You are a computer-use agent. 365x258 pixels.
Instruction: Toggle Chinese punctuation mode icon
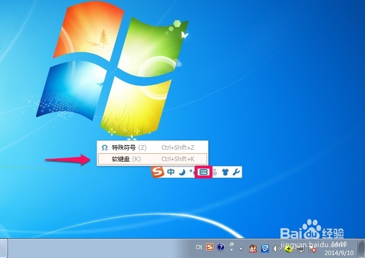click(192, 172)
